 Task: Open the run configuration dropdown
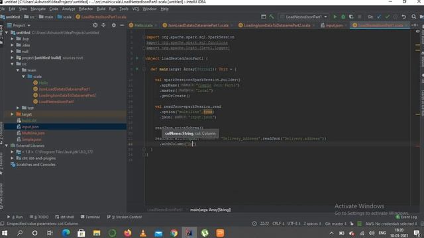(304, 17)
